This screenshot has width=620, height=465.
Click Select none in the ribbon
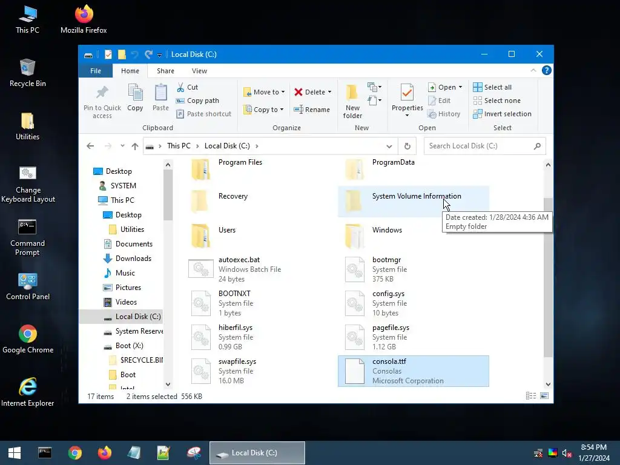coord(497,101)
